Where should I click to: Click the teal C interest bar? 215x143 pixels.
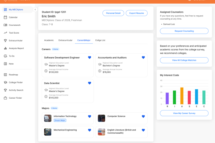point(204,97)
